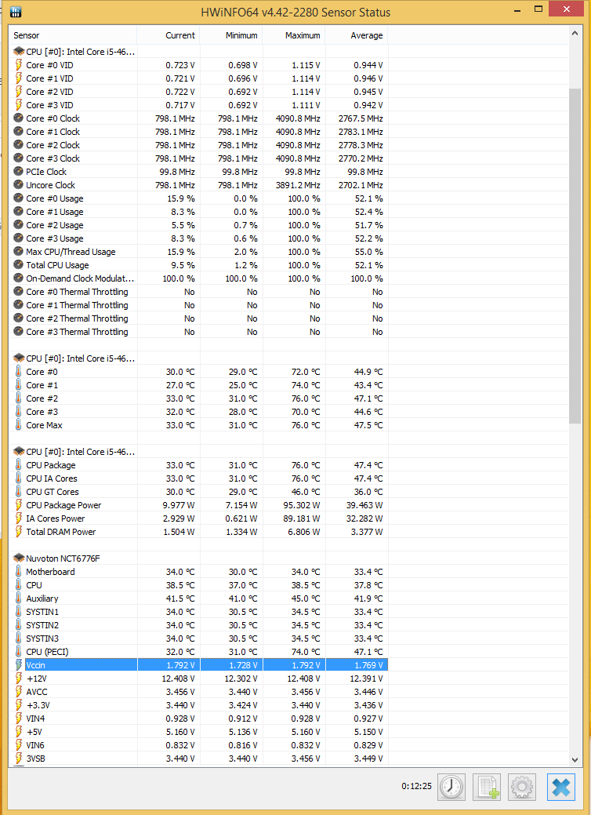The image size is (591, 815).
Task: Click 95.302 W maximum package power value
Action: [x=303, y=504]
